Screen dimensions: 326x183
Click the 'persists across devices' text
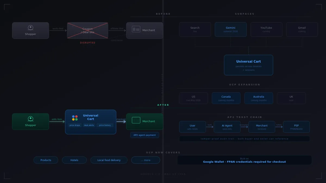[x=249, y=66]
